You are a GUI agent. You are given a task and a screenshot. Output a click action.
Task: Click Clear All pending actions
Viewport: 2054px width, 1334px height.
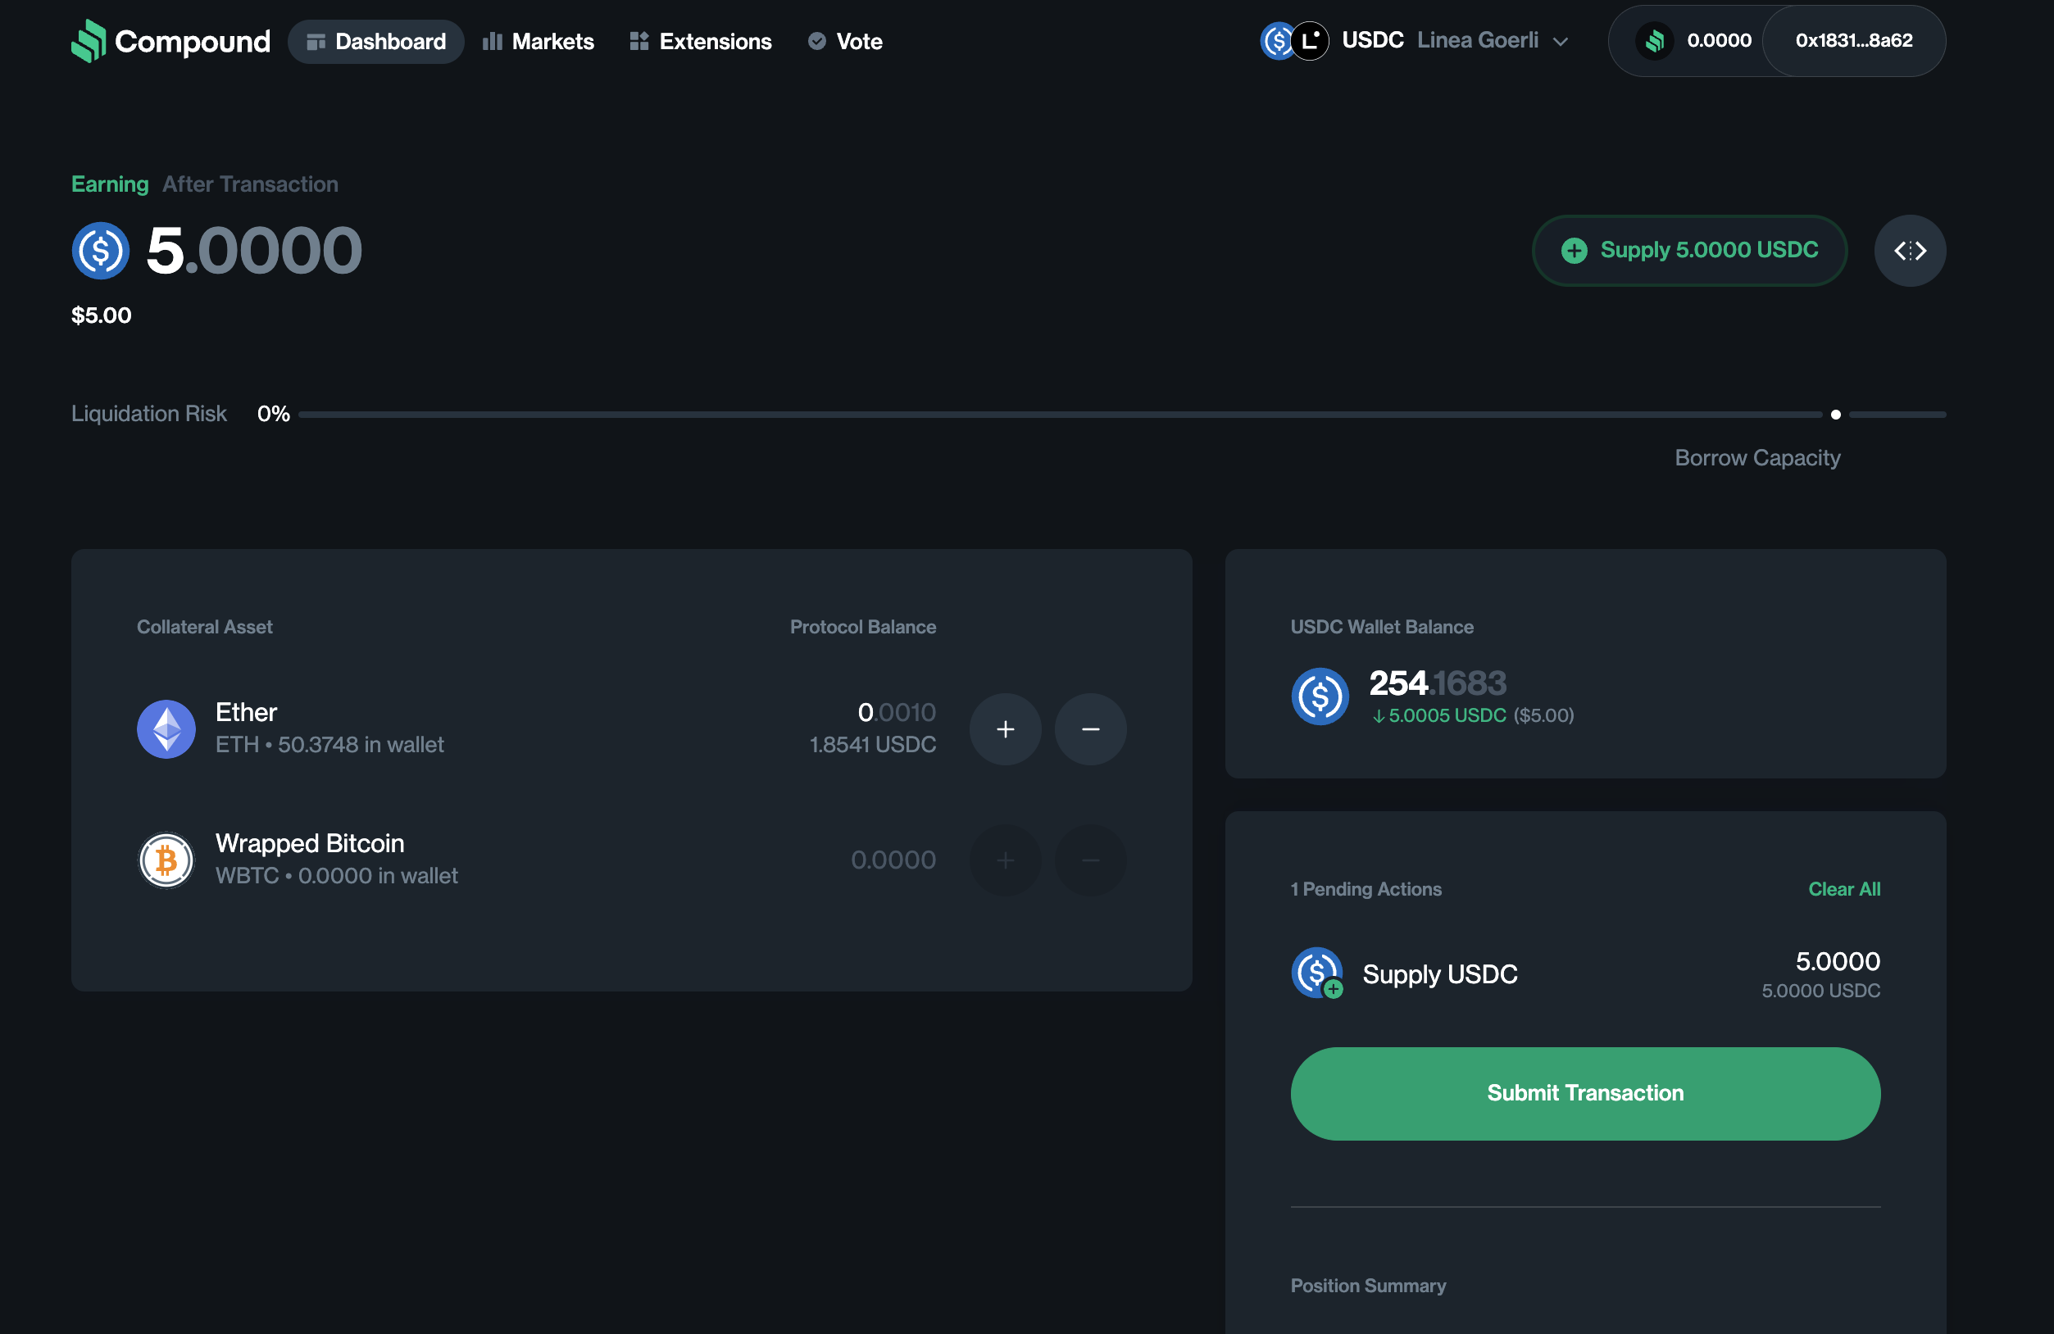pos(1843,889)
